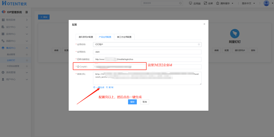Star the 企微钉钉 menu item
Image resolution: width=274 pixels, height=137 pixels.
pyautogui.click(x=27, y=60)
